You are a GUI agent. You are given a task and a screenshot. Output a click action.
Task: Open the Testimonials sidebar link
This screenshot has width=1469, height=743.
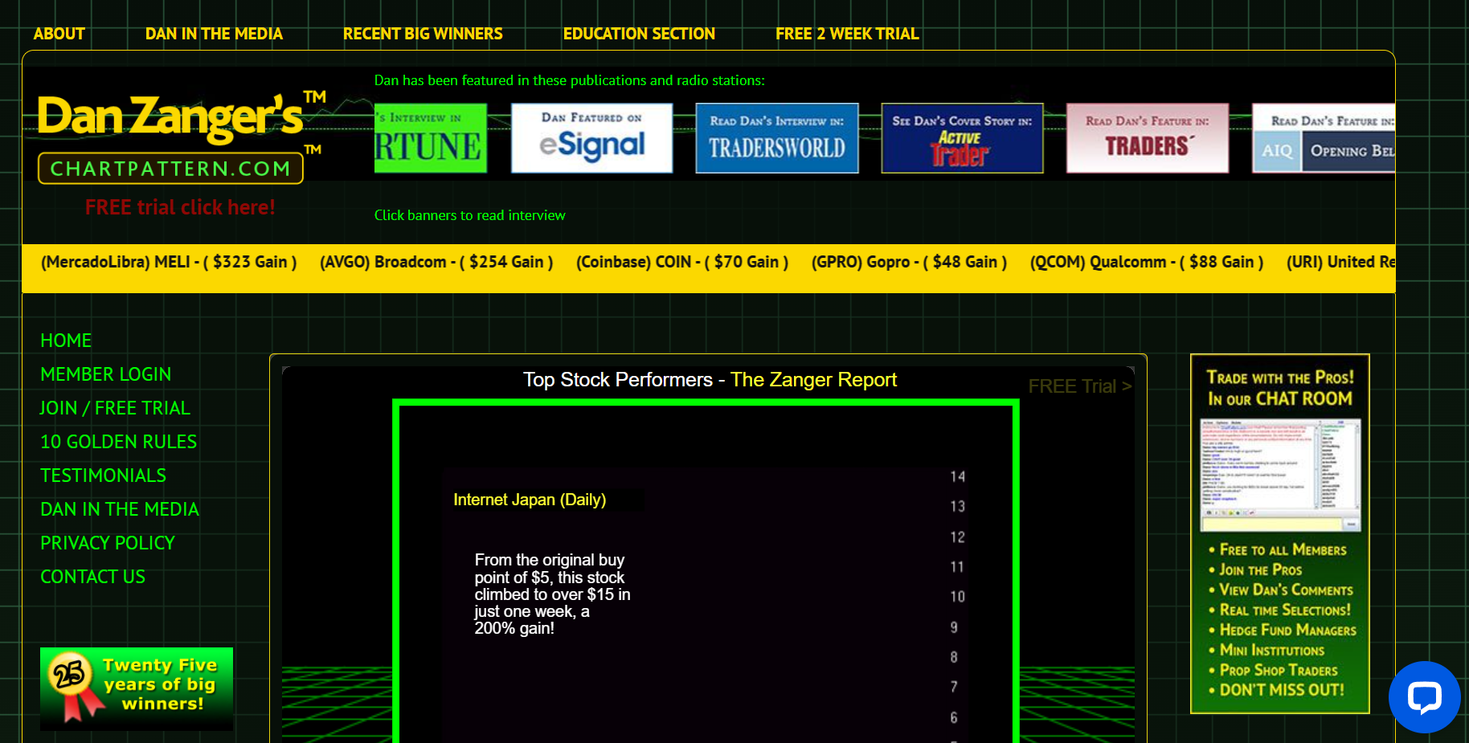point(103,476)
